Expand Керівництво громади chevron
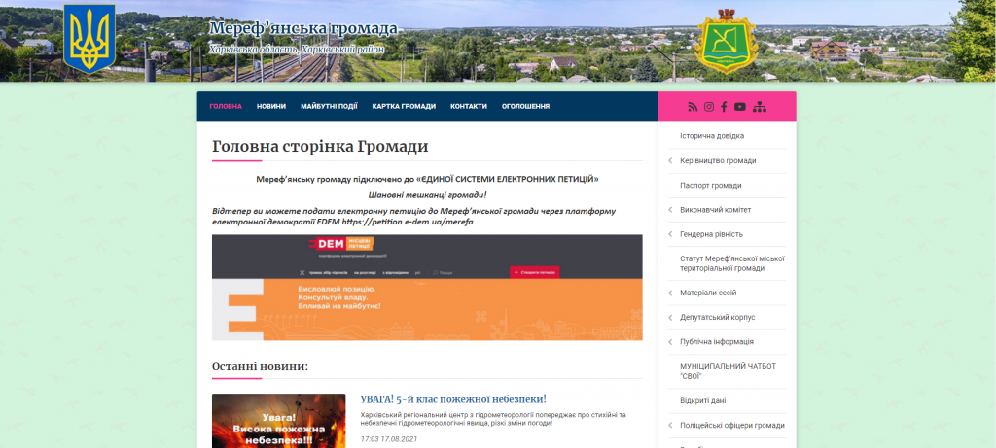This screenshot has width=996, height=448. [x=670, y=161]
